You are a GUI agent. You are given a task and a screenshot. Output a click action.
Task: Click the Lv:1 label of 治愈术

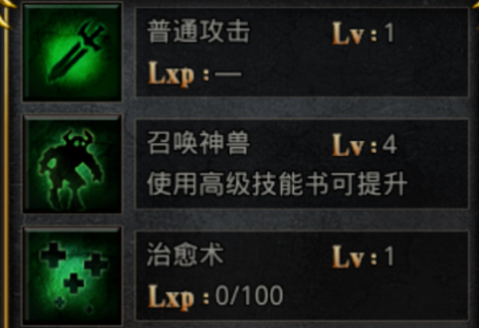point(363,257)
